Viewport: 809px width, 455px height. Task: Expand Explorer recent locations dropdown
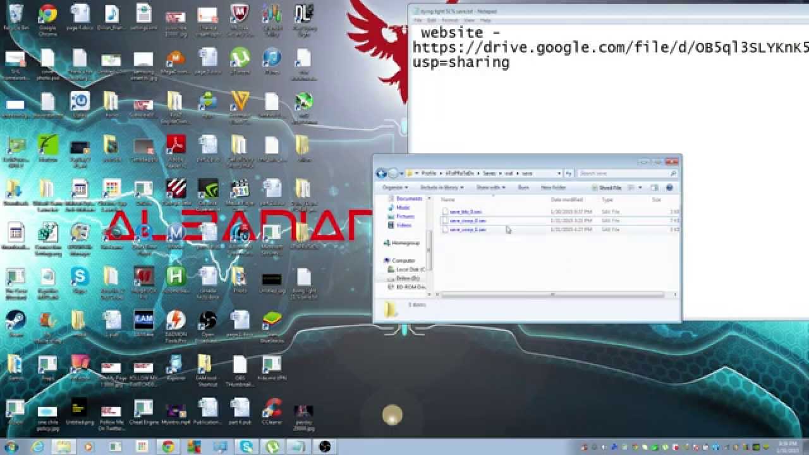coord(402,173)
